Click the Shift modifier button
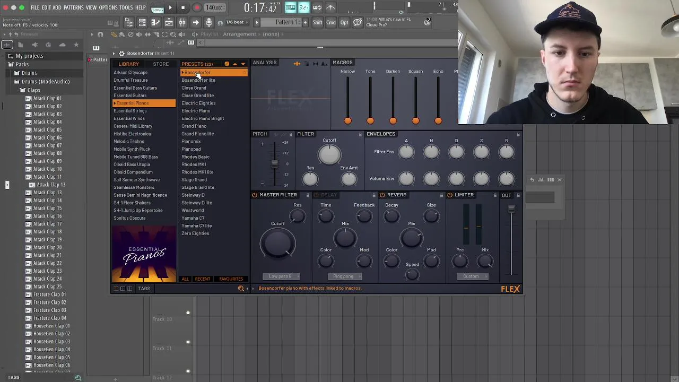The image size is (679, 382). pyautogui.click(x=317, y=22)
